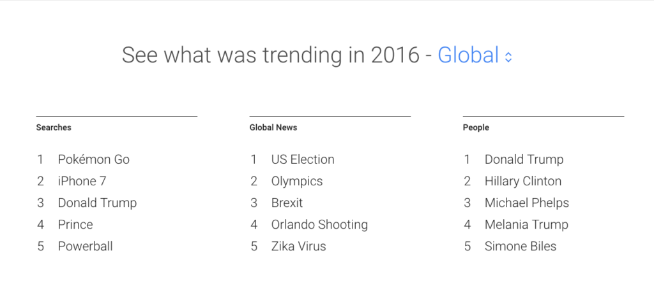Image resolution: width=654 pixels, height=286 pixels.
Task: Click Olympics under Global News
Action: pos(297,182)
